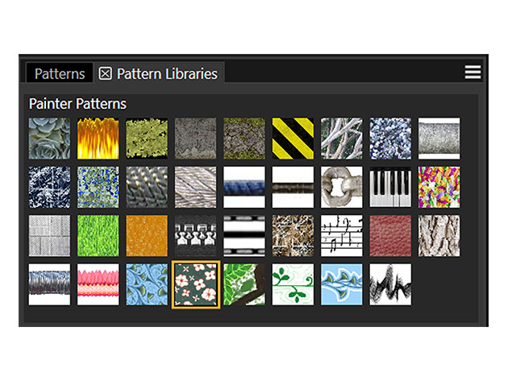
Task: Pick the dark metal twisted cable pattern
Action: point(147,187)
